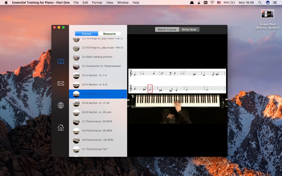Open lesson "2.4 Sight-reading pointers"
Viewport: 282px width, 176px height.
click(x=98, y=57)
